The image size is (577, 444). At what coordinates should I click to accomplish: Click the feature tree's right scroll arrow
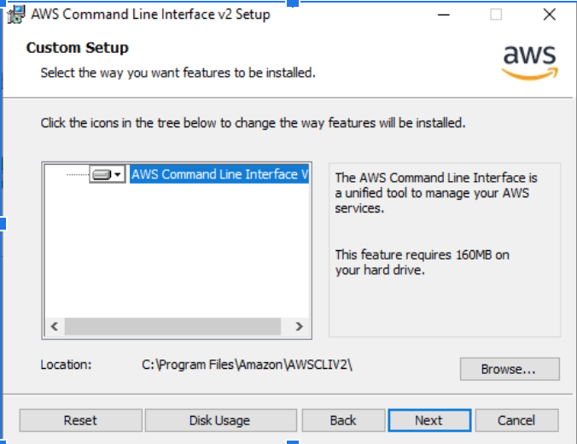point(298,326)
